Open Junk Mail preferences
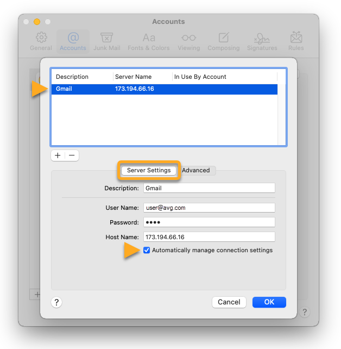341x349 pixels. 106,41
